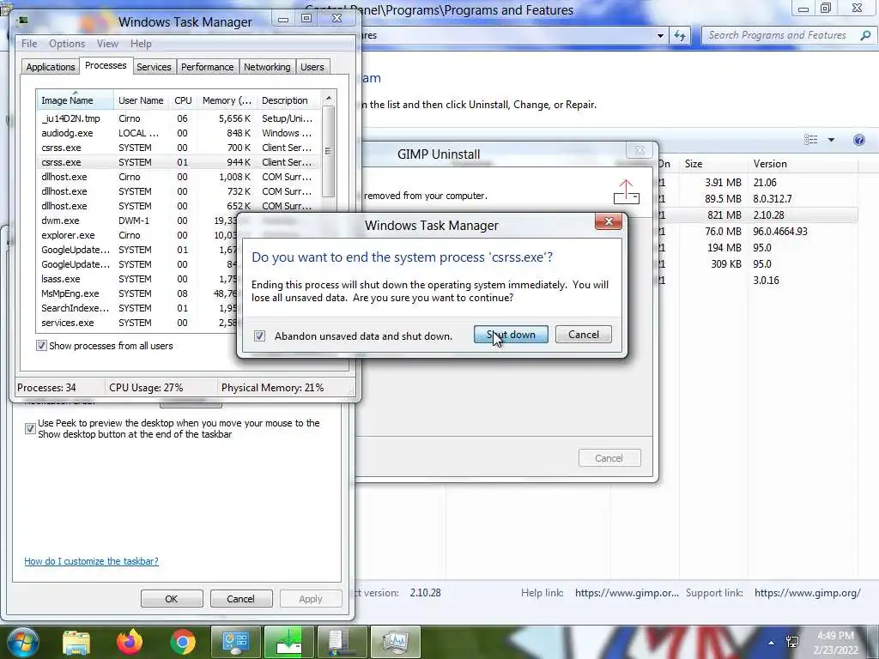Sort processes by CPU column
The image size is (879, 659).
(x=183, y=100)
